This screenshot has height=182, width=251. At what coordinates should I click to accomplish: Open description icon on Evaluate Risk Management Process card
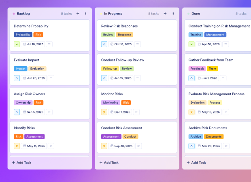226,112
